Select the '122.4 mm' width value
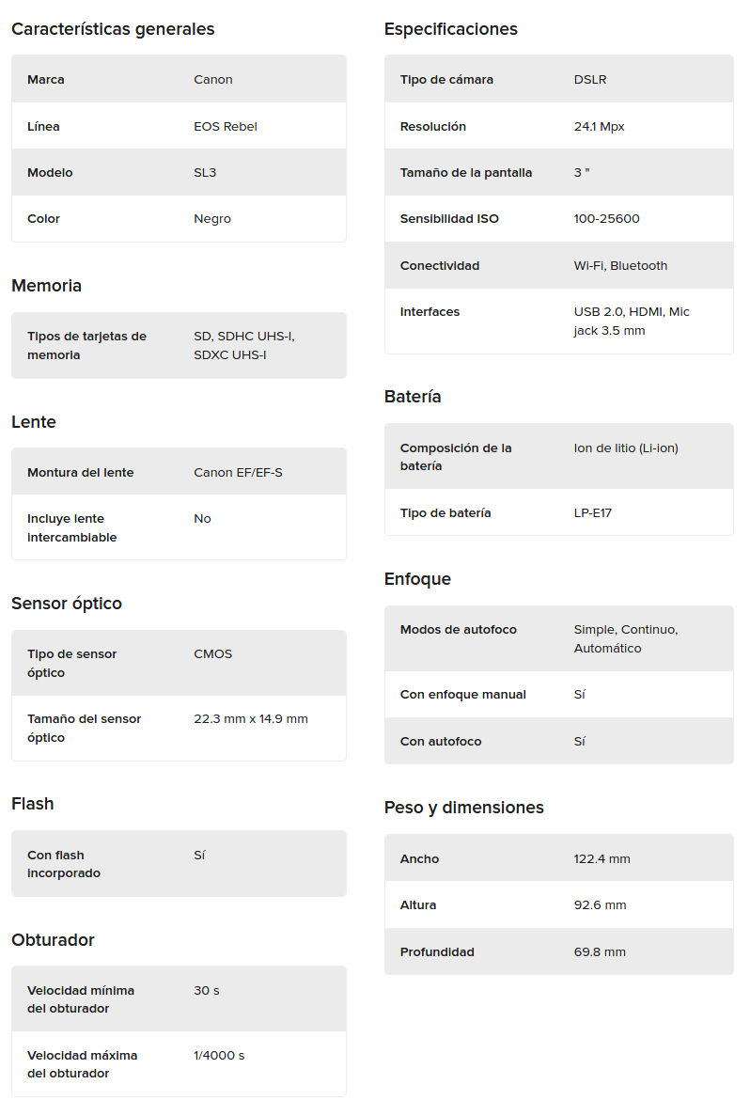 pyautogui.click(x=602, y=858)
